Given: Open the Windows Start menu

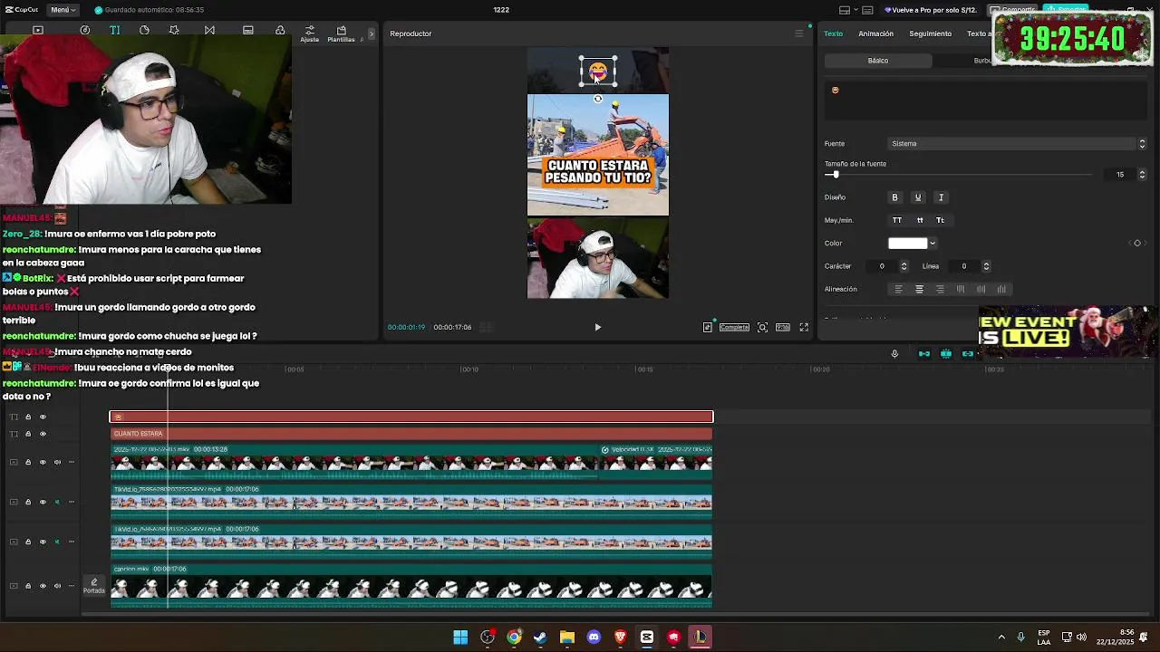Looking at the screenshot, I should (x=460, y=638).
